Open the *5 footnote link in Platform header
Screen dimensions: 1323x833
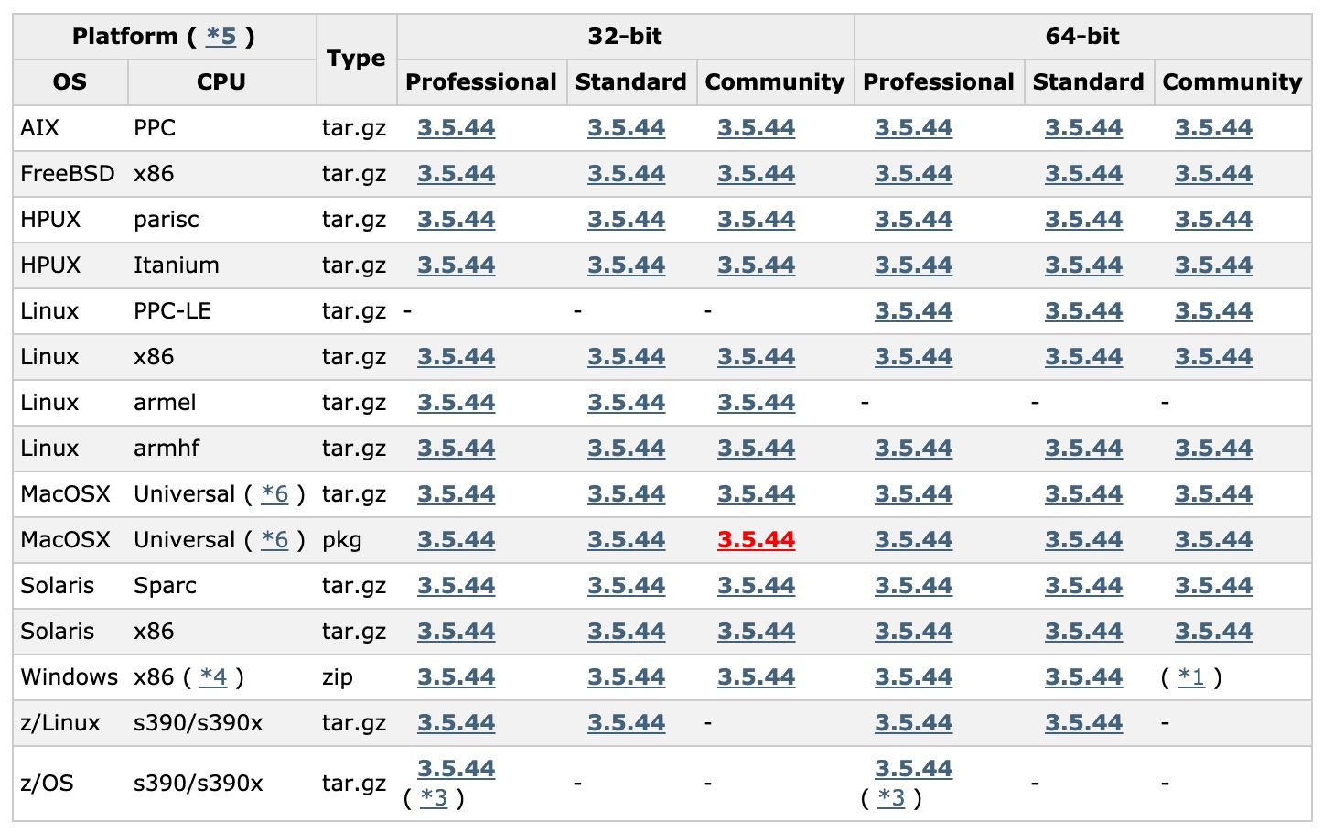(221, 37)
